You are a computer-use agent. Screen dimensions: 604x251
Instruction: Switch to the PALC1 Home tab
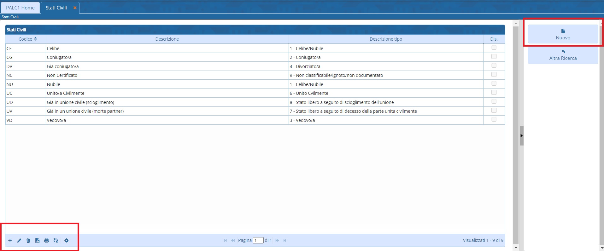pyautogui.click(x=21, y=8)
